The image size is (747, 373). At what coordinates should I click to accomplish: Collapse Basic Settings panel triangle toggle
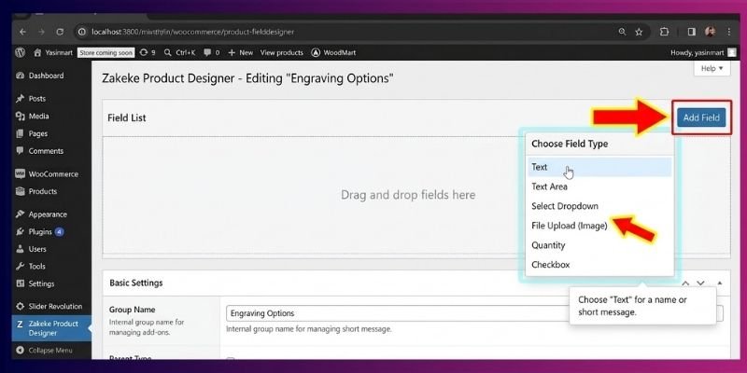click(719, 283)
